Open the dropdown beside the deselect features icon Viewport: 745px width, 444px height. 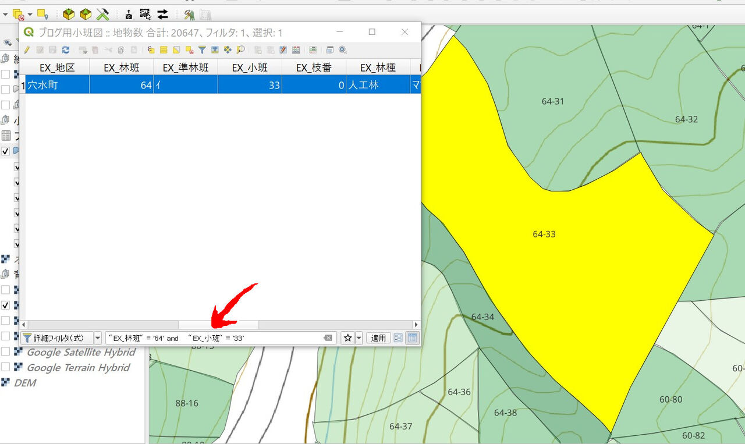[30, 14]
